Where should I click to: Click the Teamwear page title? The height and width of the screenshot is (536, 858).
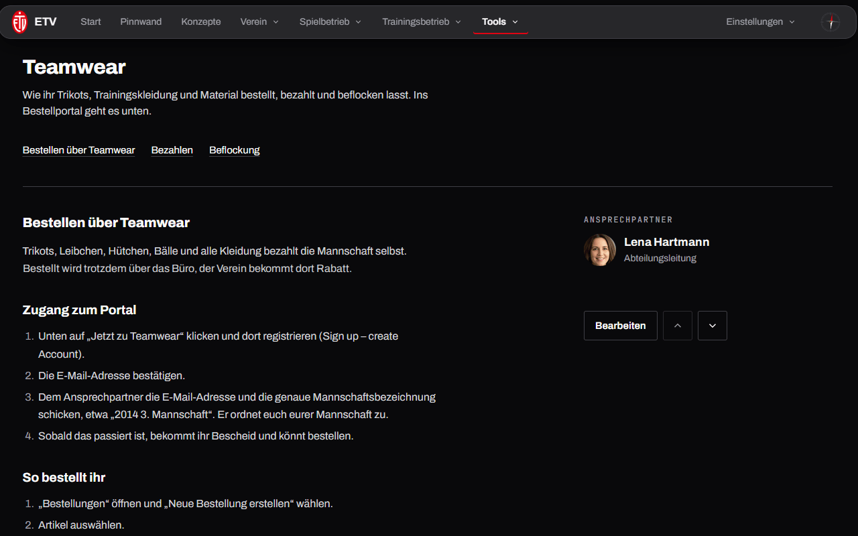[x=74, y=67]
